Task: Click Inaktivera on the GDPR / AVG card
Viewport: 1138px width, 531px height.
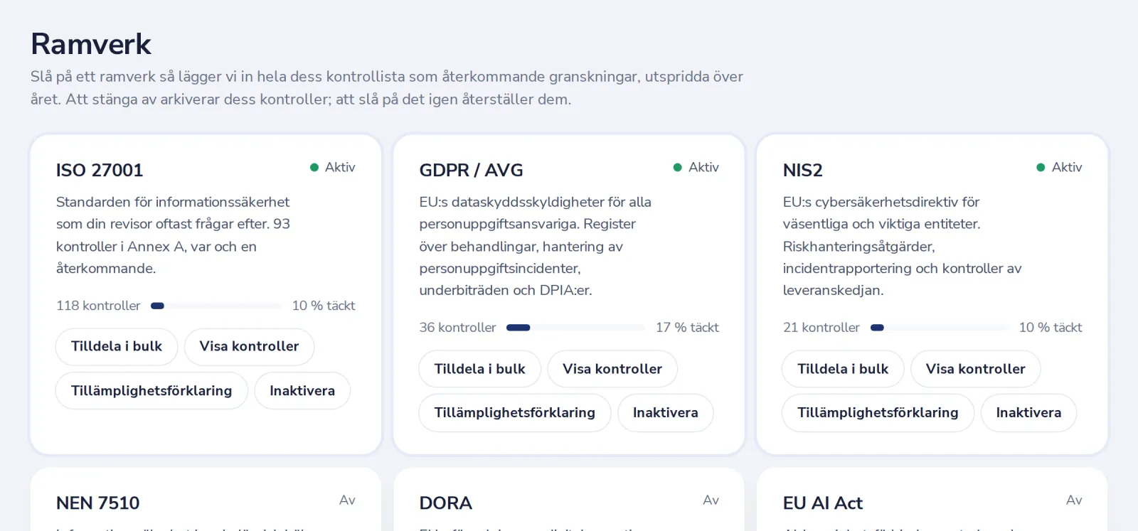Action: [x=666, y=412]
